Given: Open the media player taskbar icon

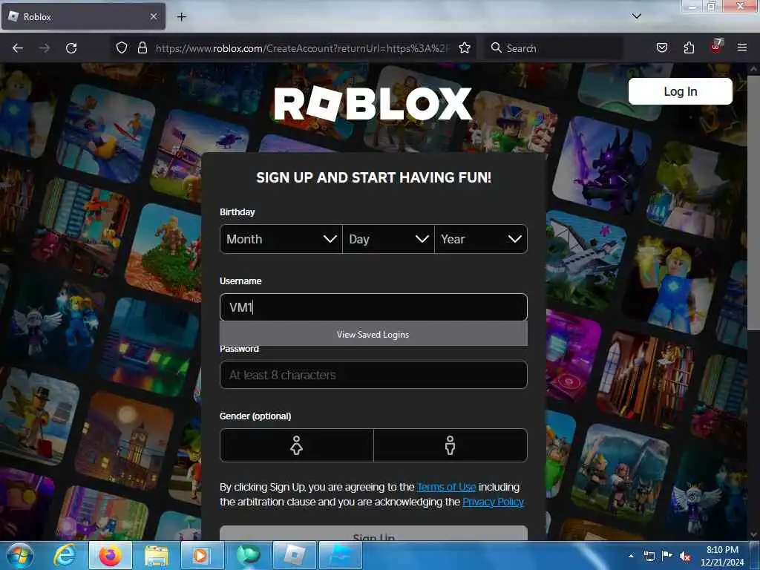Looking at the screenshot, I should click(200, 555).
